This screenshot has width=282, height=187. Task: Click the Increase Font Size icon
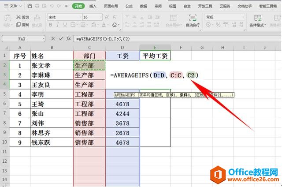pyautogui.click(x=107, y=17)
